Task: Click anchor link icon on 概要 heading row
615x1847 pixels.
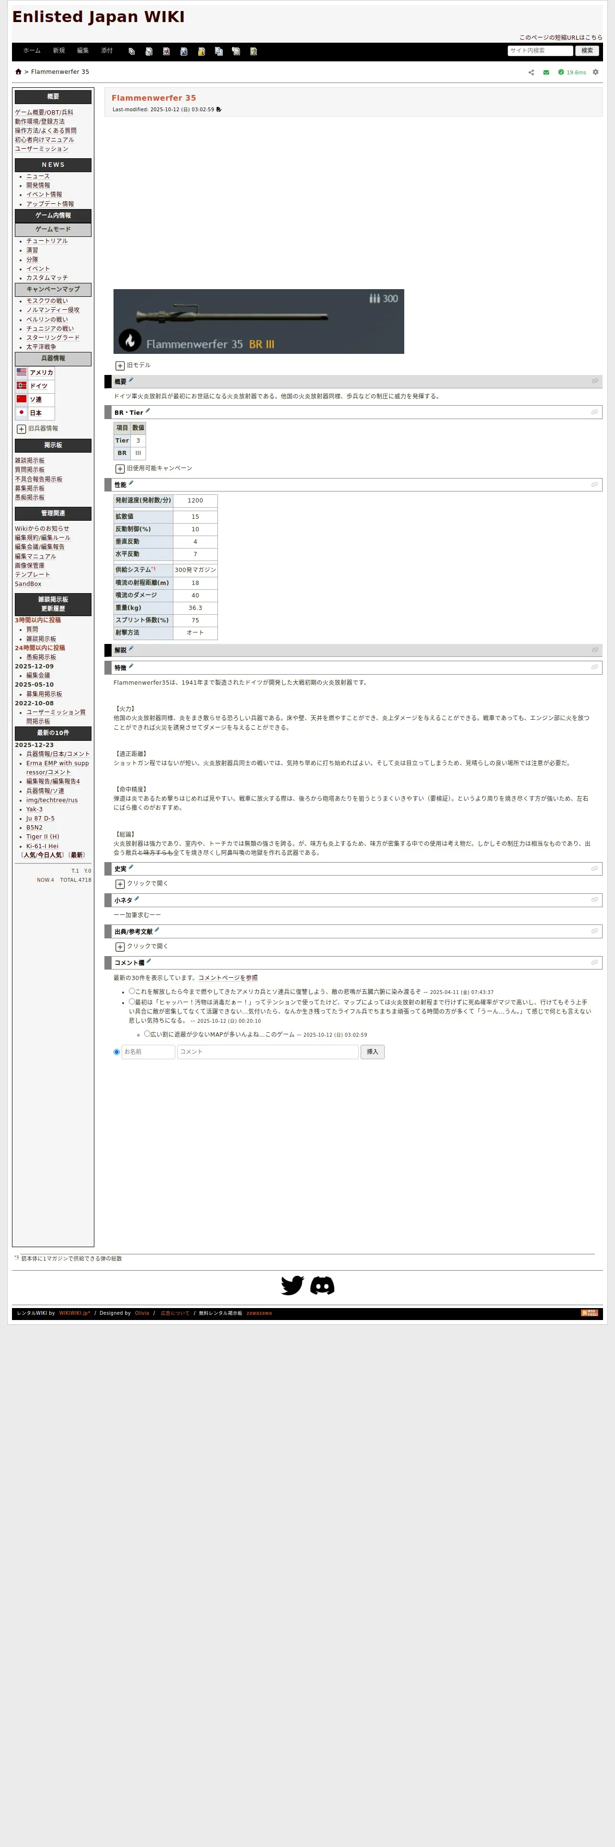Action: click(x=594, y=382)
